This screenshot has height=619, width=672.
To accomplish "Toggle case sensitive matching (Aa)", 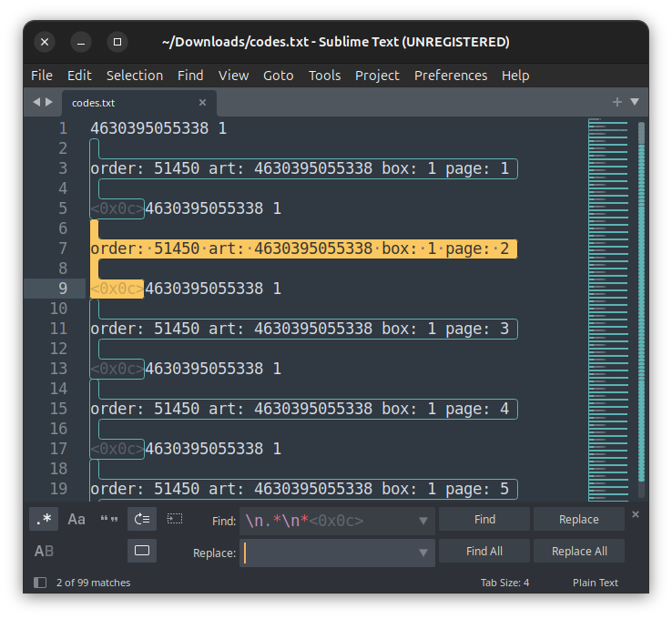I will pos(76,519).
